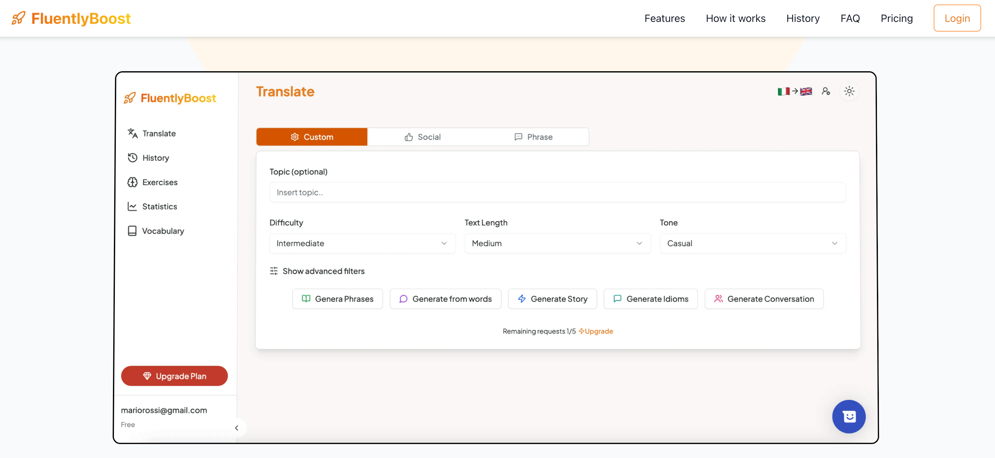Image resolution: width=995 pixels, height=458 pixels.
Task: Click the red Upgrade Plan button
Action: [174, 376]
